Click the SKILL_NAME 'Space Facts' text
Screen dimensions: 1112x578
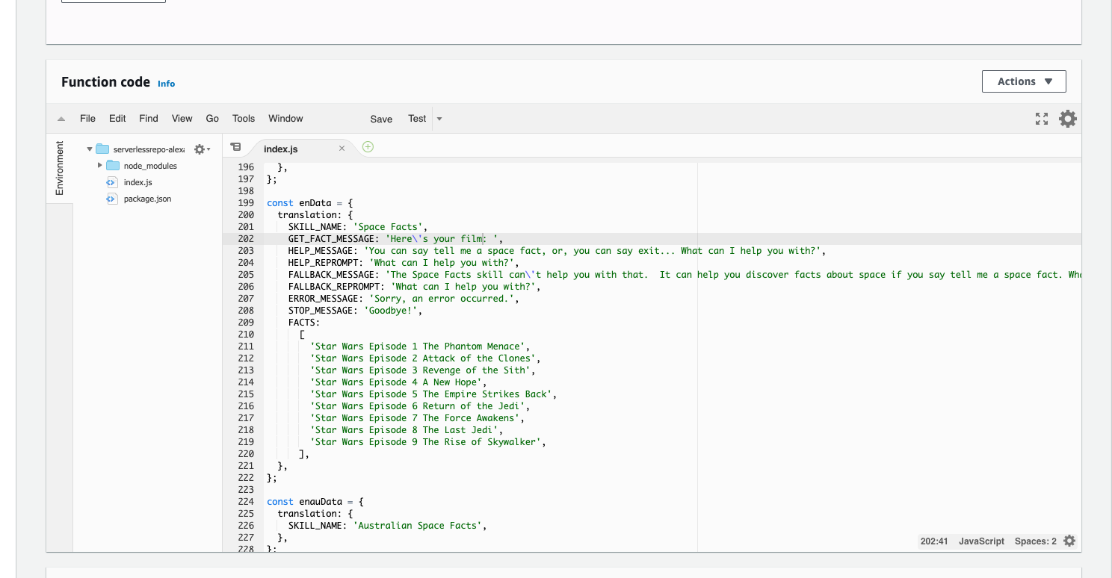tap(357, 227)
